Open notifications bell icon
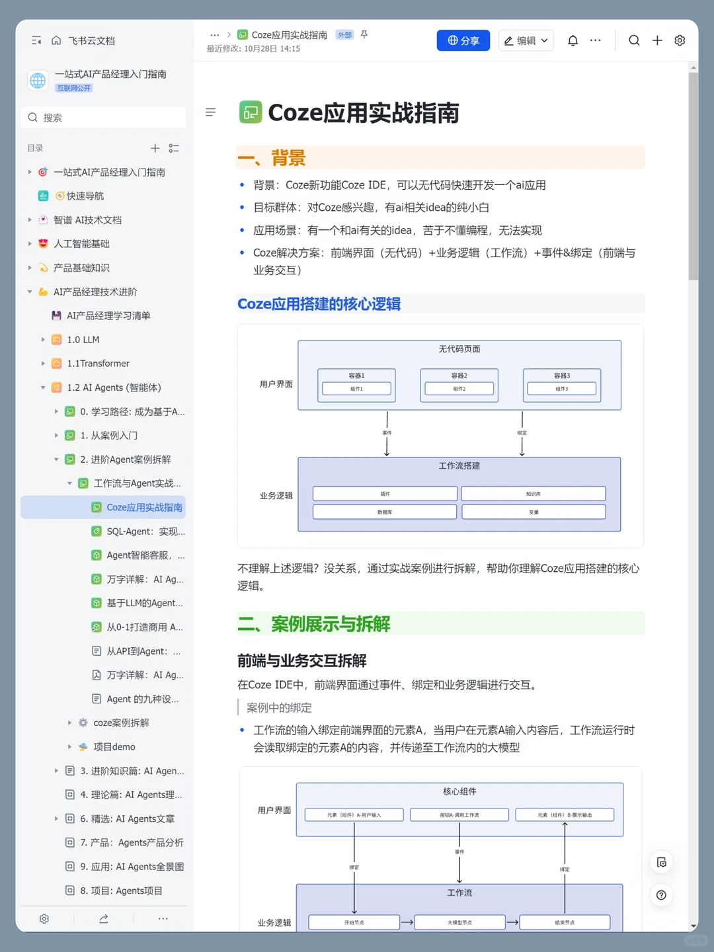The image size is (714, 952). (573, 40)
